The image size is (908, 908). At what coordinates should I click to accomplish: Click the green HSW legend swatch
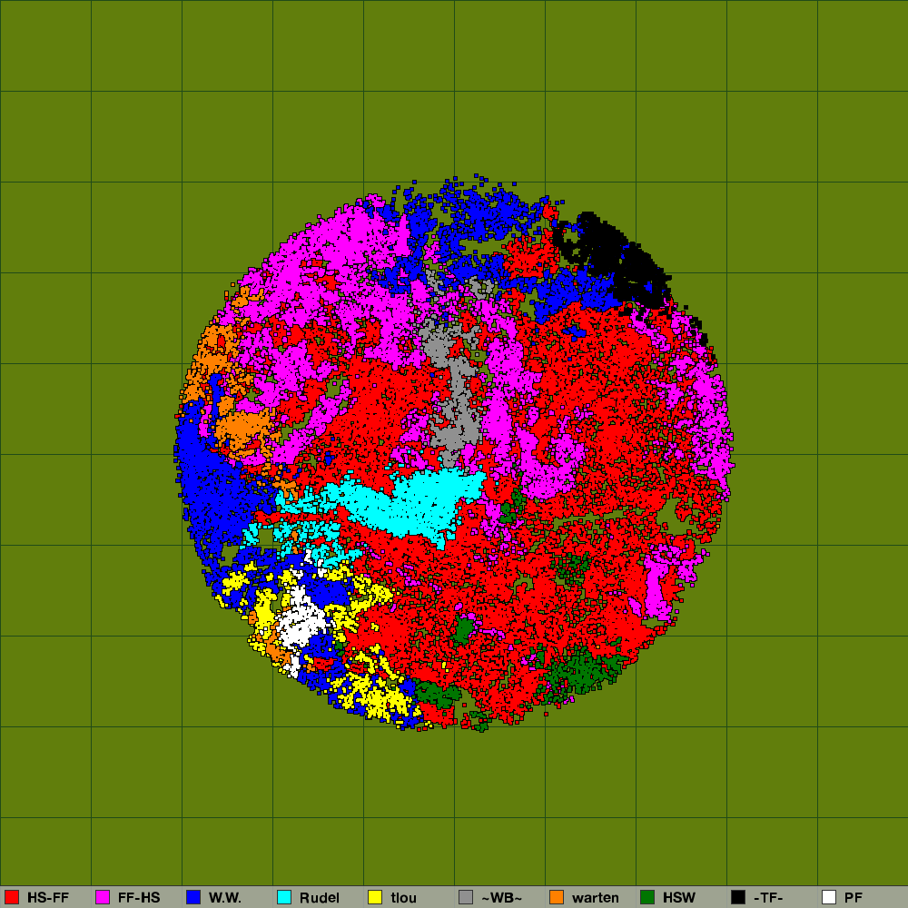[647, 897]
